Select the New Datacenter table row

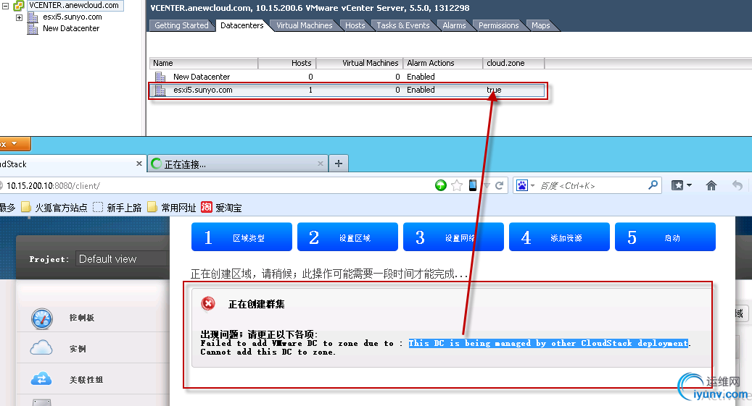pyautogui.click(x=347, y=77)
